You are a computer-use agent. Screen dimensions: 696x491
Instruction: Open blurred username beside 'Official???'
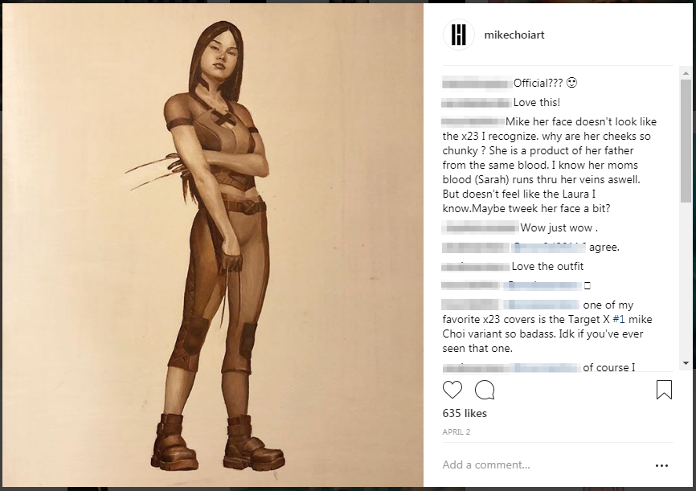477,83
